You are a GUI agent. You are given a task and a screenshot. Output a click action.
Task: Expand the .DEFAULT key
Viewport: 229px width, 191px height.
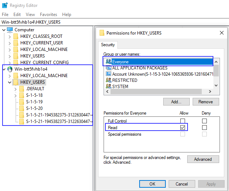tap(16, 89)
